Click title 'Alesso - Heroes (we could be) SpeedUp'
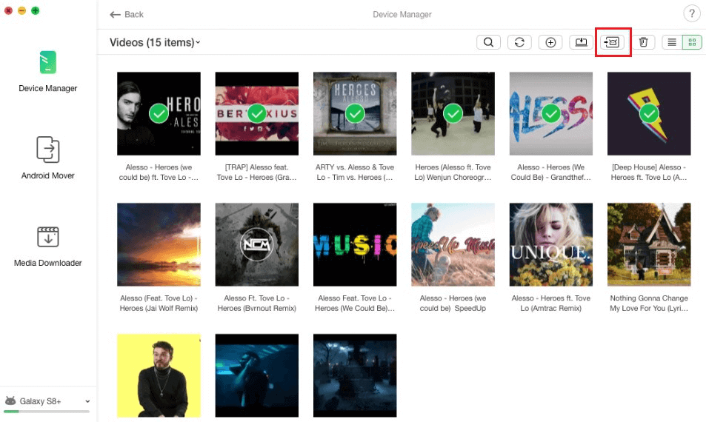The image size is (706, 422). (x=453, y=304)
